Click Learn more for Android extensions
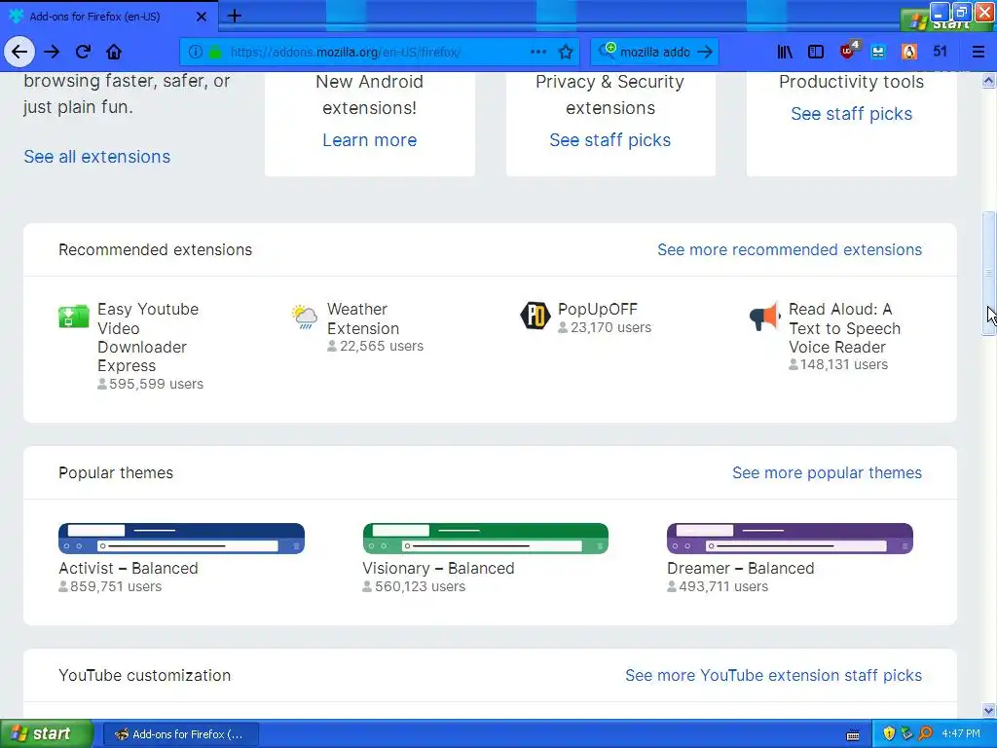The height and width of the screenshot is (748, 997). (x=369, y=140)
